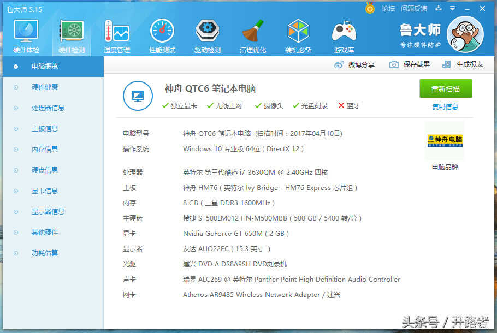
Task: Click the 神舟电脑 brand logo
Action: (445, 140)
